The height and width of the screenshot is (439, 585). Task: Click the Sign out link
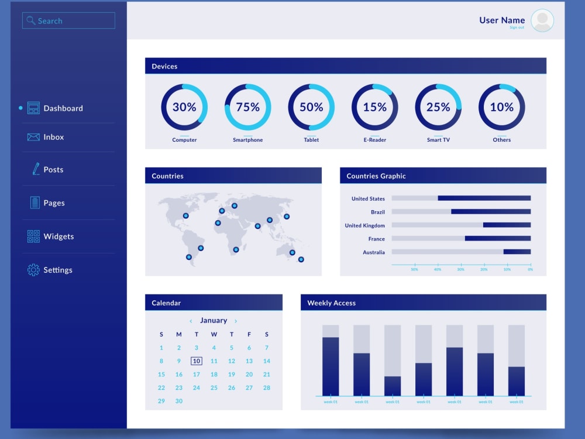(x=517, y=28)
